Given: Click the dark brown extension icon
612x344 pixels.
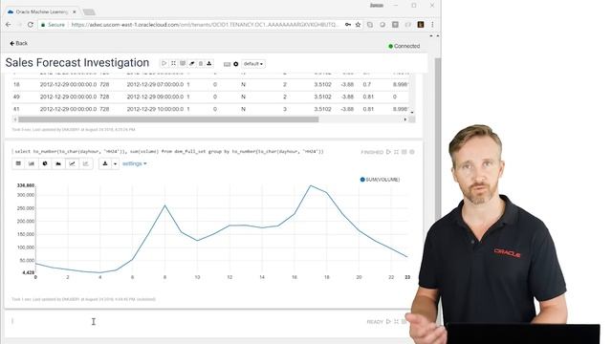Looking at the screenshot, I should pyautogui.click(x=421, y=25).
